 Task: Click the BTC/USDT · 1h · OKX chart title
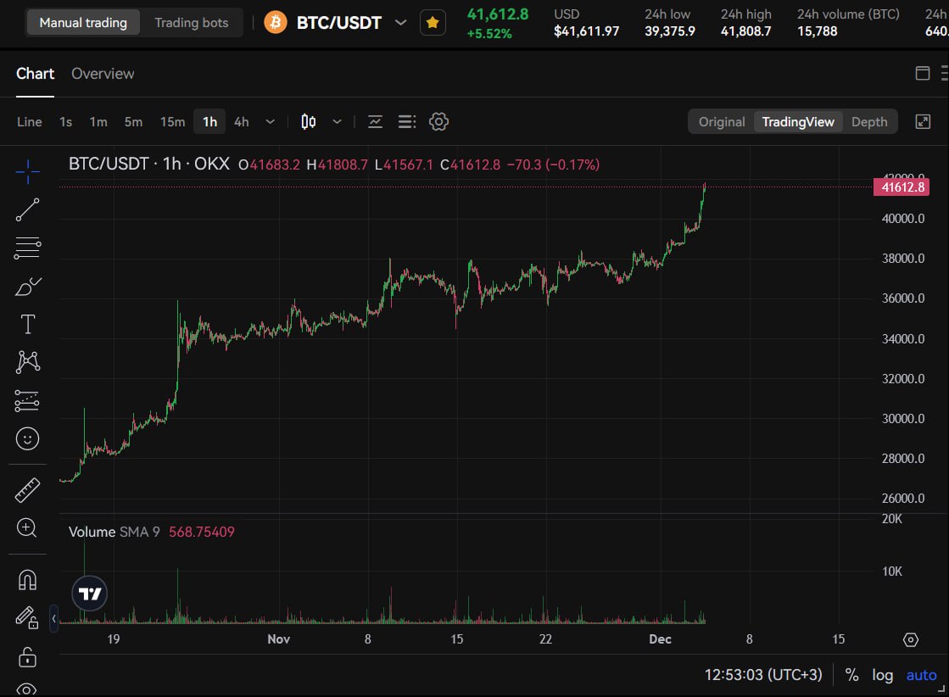coord(149,164)
